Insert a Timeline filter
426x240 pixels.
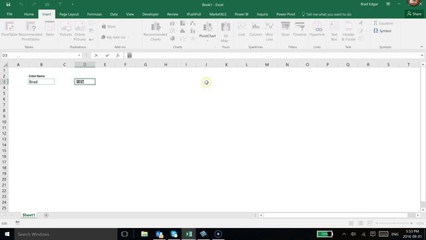coord(300,29)
